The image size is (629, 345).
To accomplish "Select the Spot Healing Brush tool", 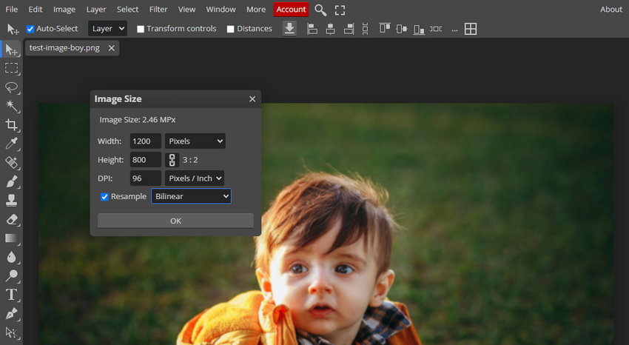I will pos(11,162).
